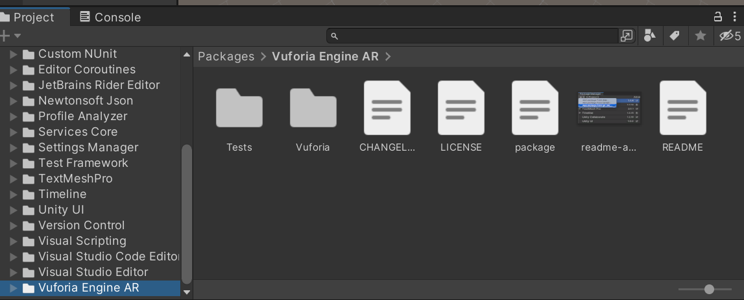Viewport: 744px width, 300px height.
Task: Click the Version Control folder icon
Action: pos(29,225)
